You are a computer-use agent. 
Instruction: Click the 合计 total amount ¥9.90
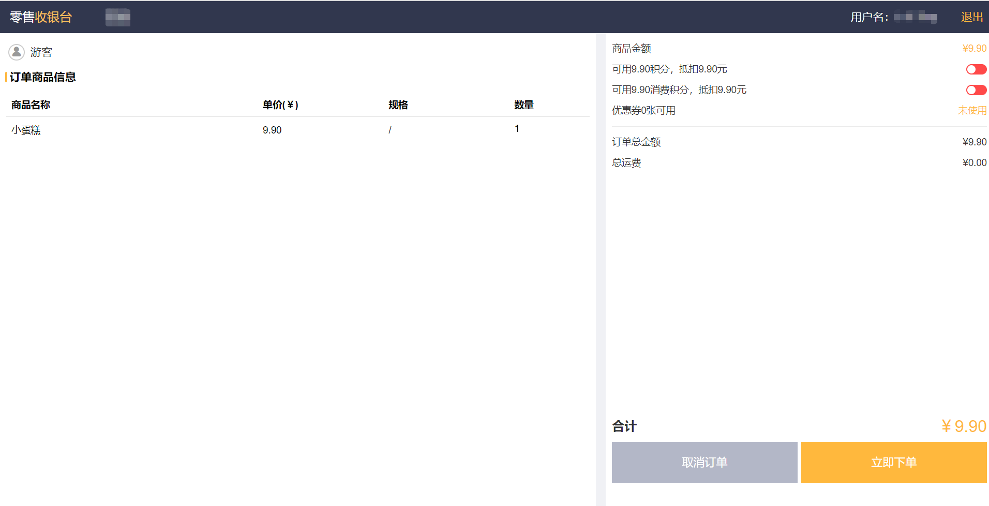point(964,426)
